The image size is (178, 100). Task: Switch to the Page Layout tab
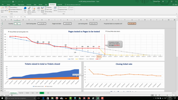pyautogui.click(x=21, y=5)
